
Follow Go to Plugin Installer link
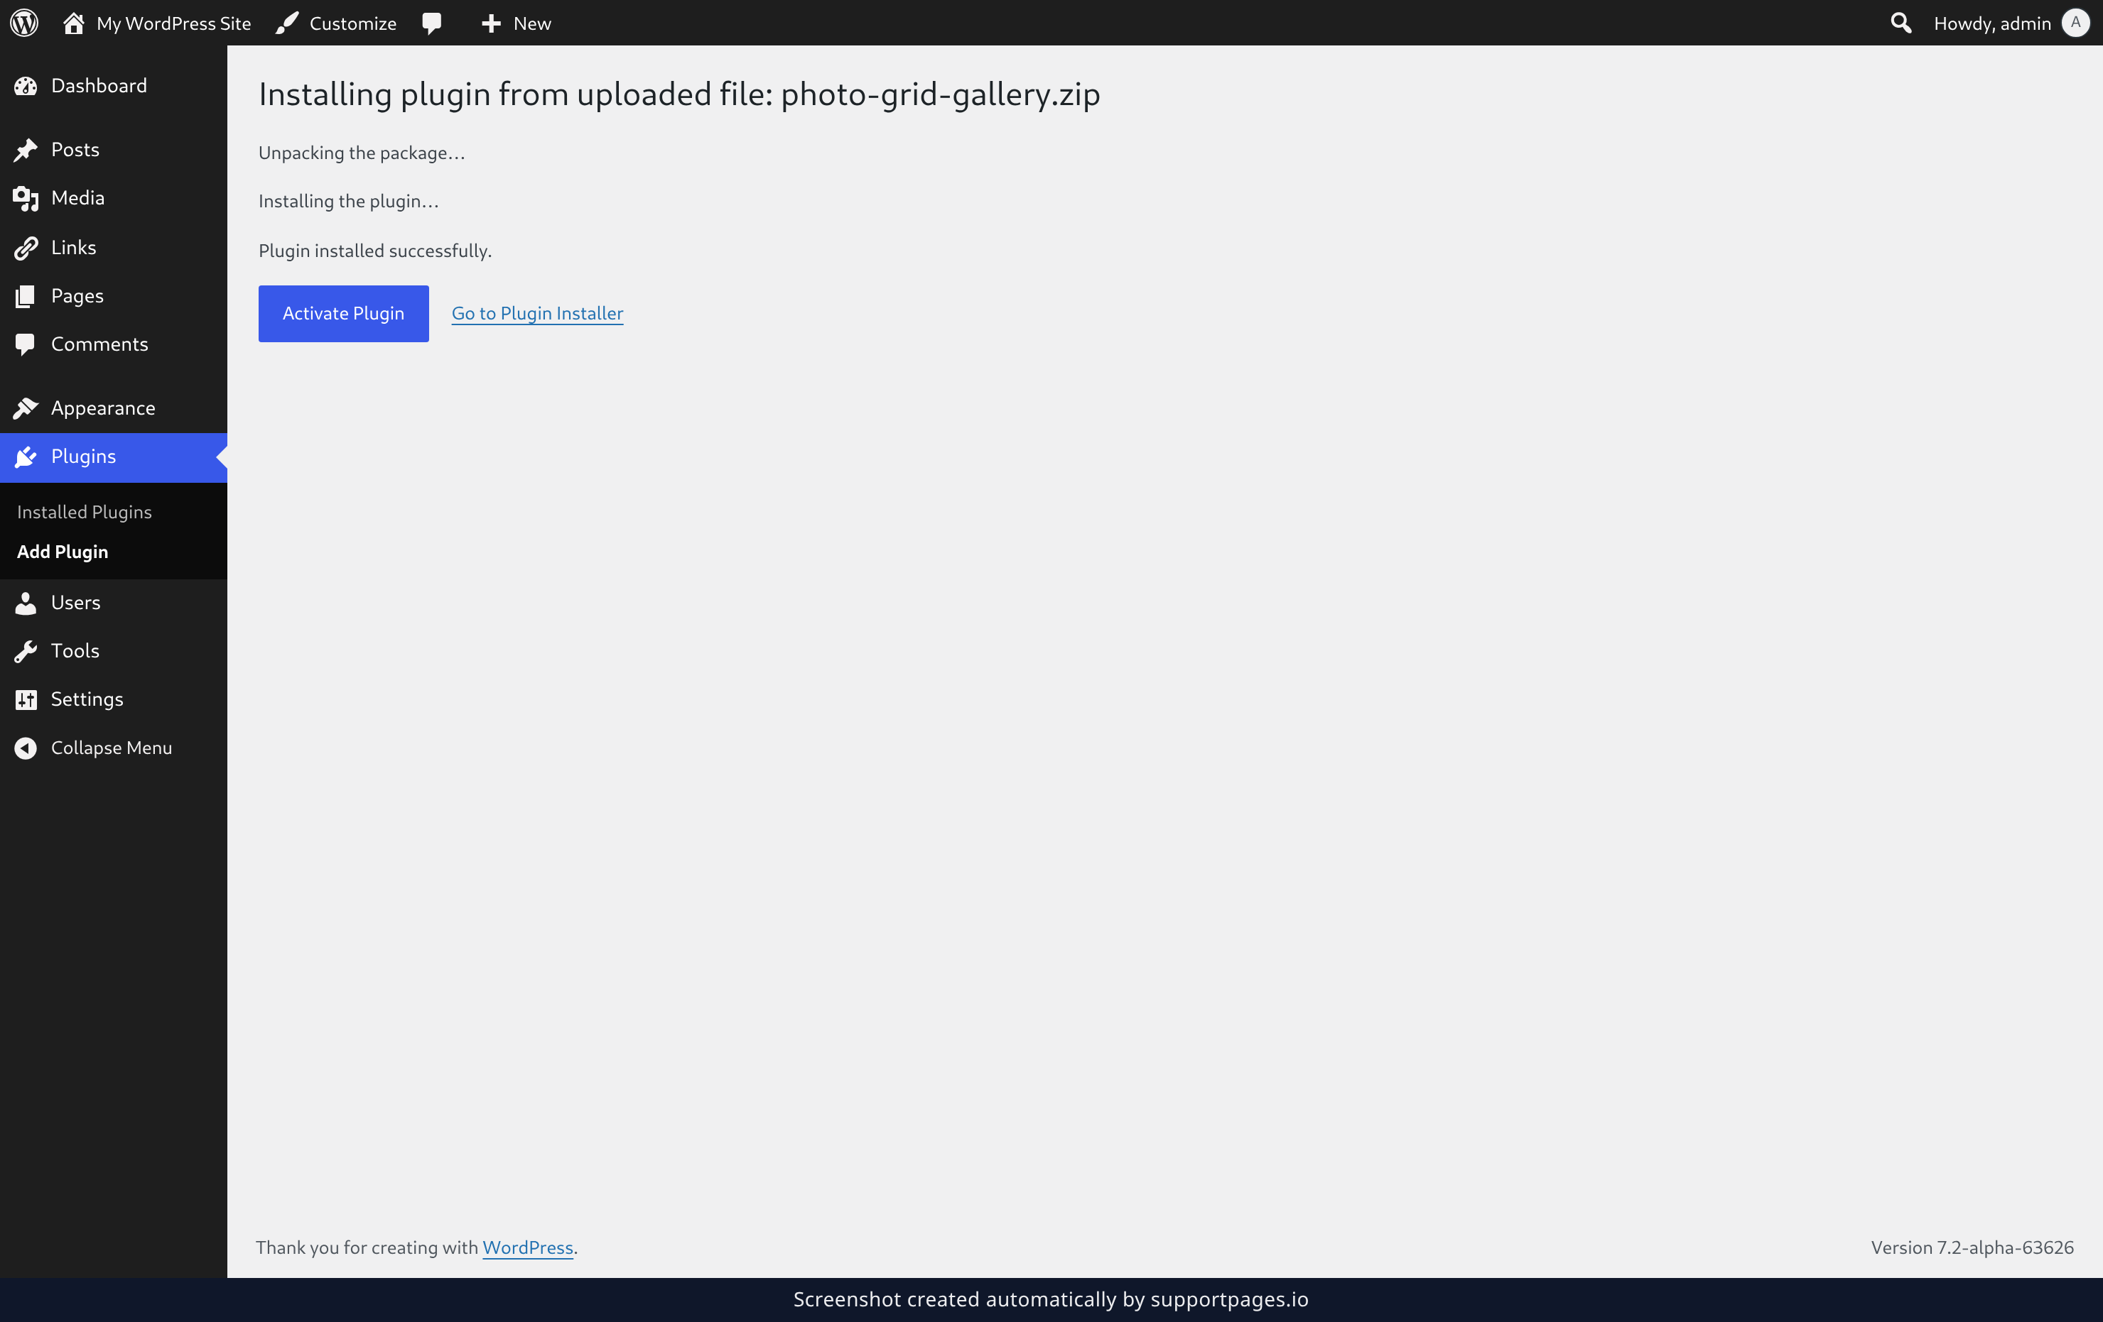coord(537,313)
